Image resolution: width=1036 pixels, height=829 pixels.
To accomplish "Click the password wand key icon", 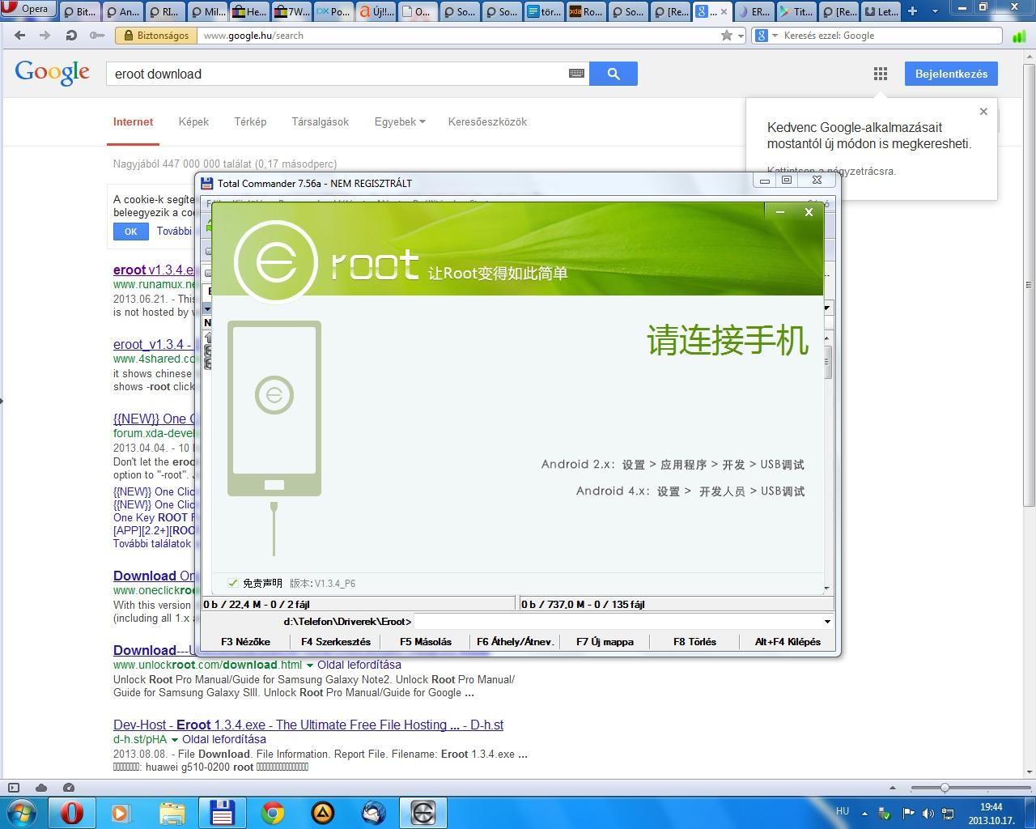I will [96, 36].
